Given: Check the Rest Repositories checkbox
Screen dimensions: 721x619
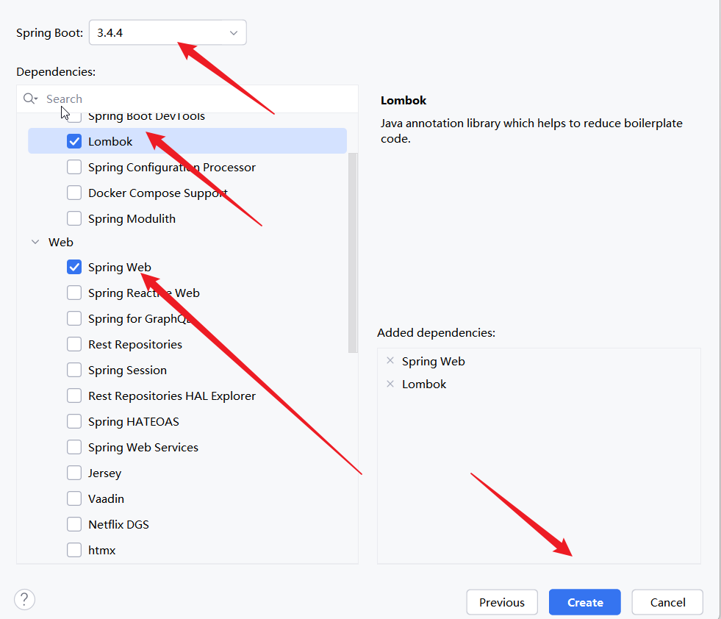Looking at the screenshot, I should (74, 345).
